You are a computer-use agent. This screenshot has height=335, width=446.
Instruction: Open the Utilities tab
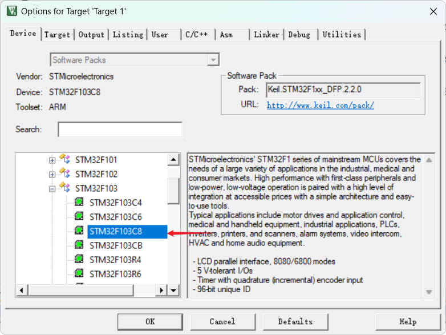(x=342, y=35)
